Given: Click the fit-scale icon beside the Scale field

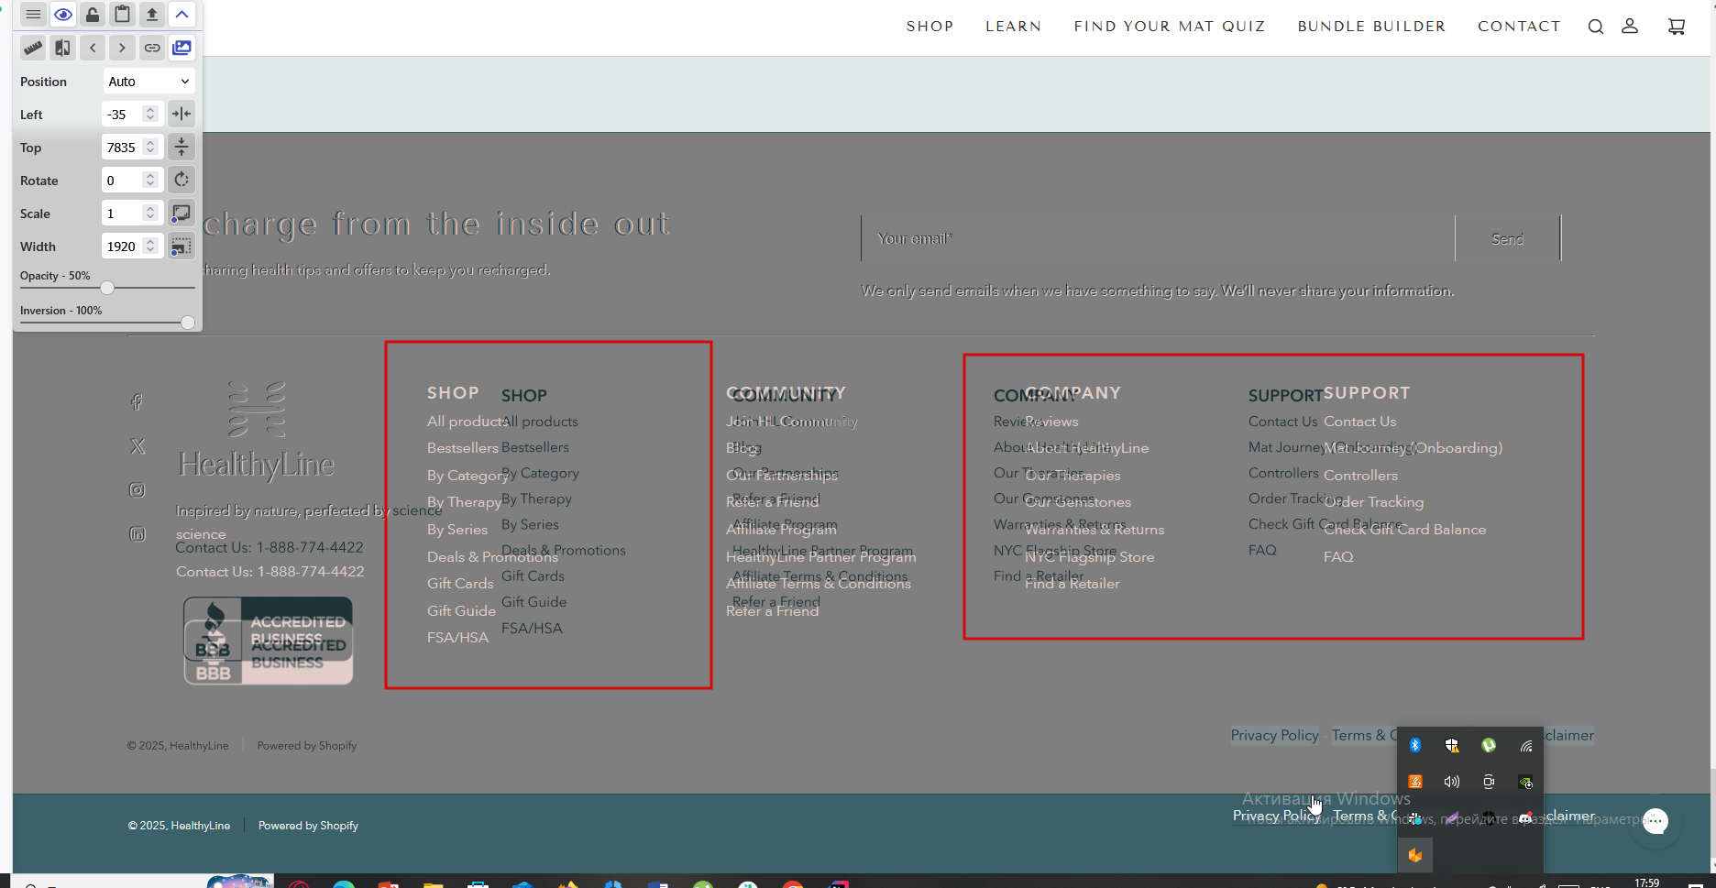Looking at the screenshot, I should click(181, 213).
